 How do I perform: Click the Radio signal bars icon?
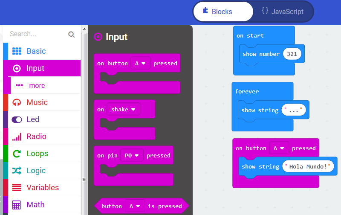17,137
